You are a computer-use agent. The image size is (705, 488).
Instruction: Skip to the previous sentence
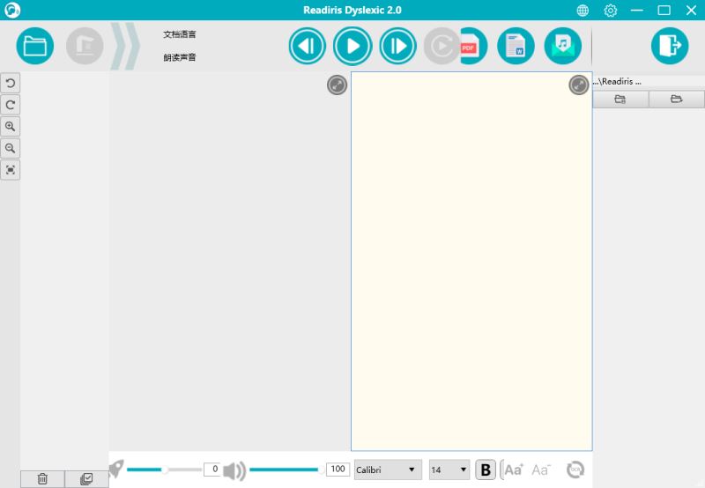click(308, 46)
